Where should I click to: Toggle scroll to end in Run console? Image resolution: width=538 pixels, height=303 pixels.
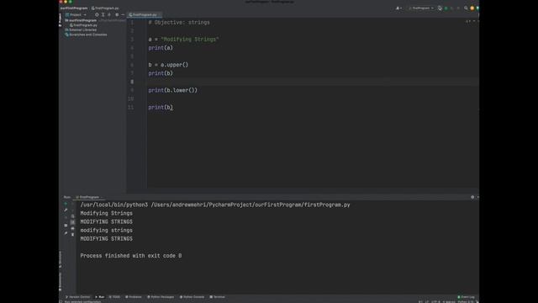[x=72, y=222]
